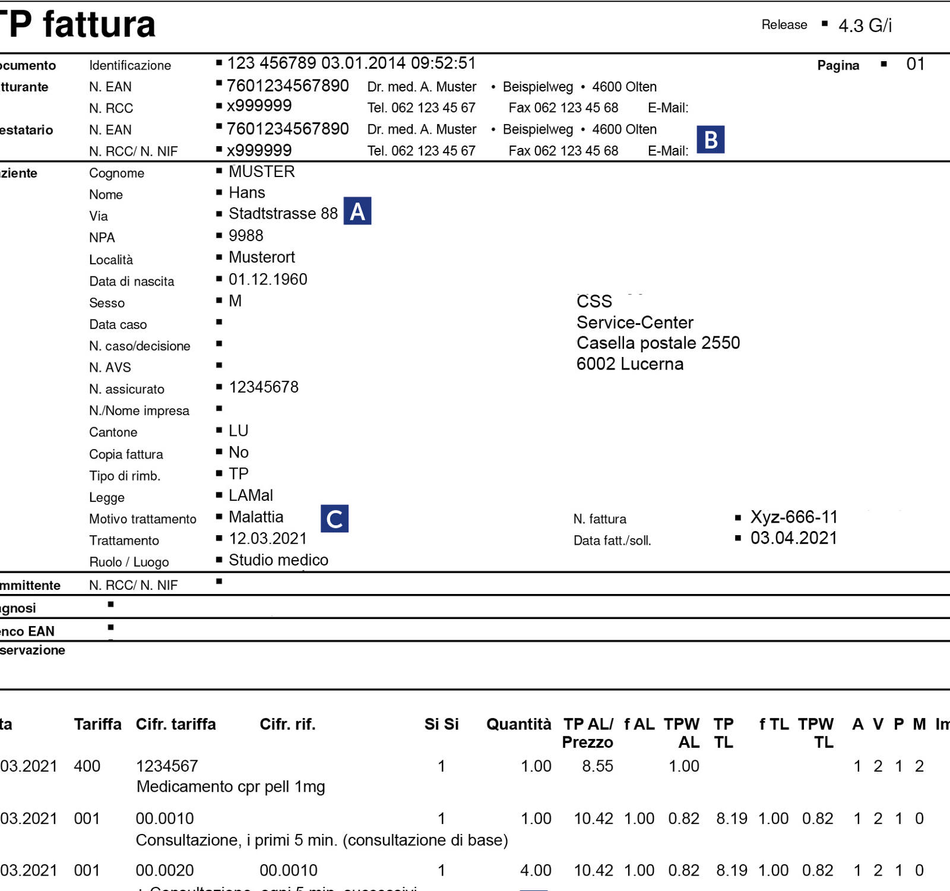
Task: Select insured number '12345678'
Action: [x=264, y=387]
